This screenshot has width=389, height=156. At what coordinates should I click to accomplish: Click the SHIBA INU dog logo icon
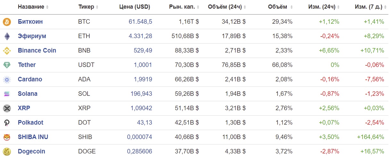pos(7,137)
